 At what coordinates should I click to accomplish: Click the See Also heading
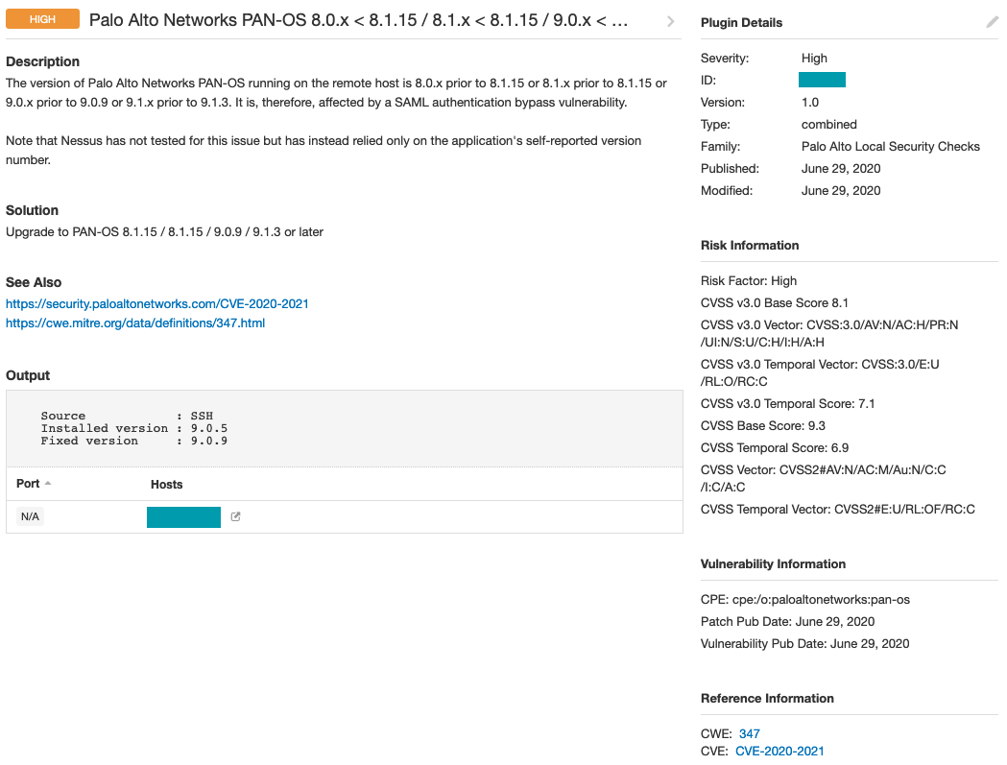tap(34, 282)
